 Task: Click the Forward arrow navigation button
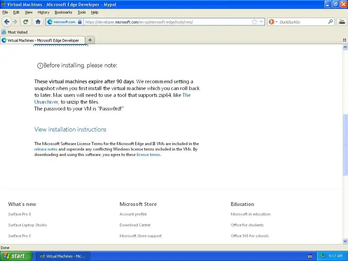point(15,22)
